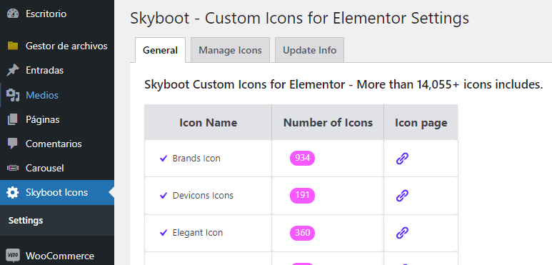Toggle the Brands Icon checkmark

[164, 159]
